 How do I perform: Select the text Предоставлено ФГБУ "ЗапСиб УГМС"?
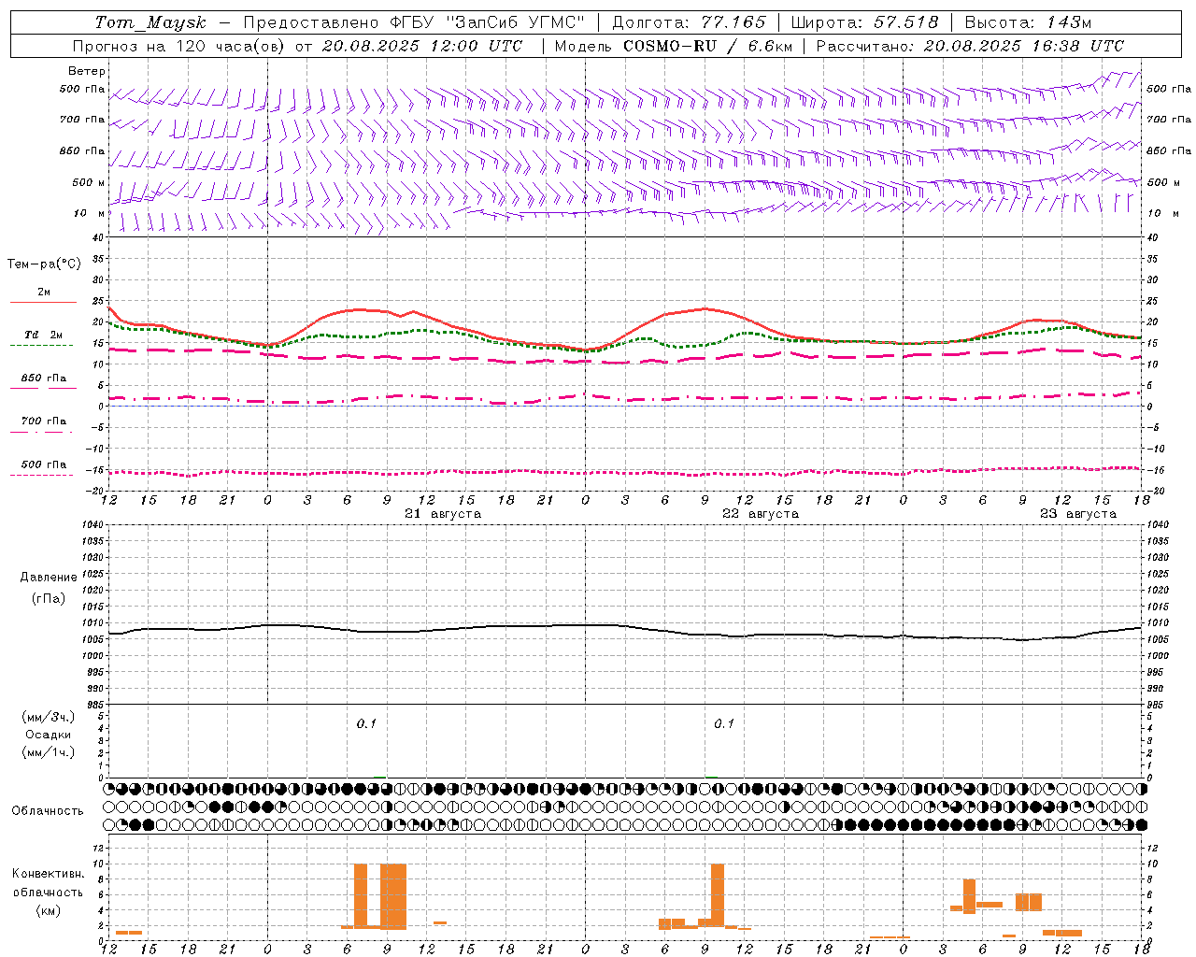(414, 22)
